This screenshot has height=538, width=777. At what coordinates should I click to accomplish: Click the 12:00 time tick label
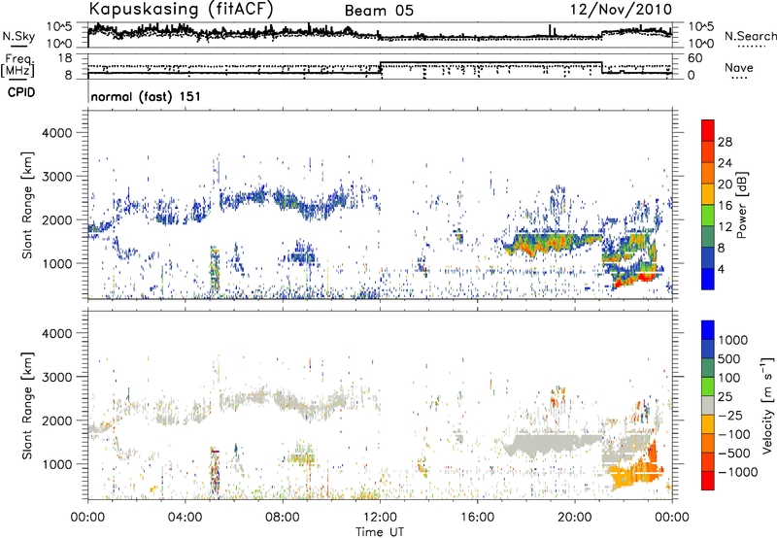[380, 518]
